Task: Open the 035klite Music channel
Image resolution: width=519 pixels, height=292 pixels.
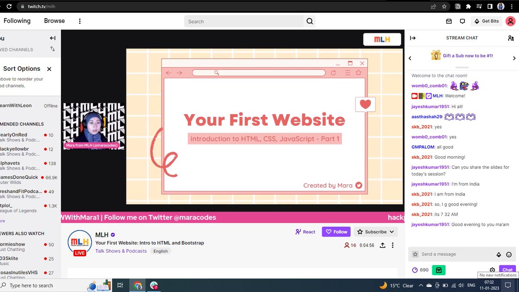Action: 29,261
